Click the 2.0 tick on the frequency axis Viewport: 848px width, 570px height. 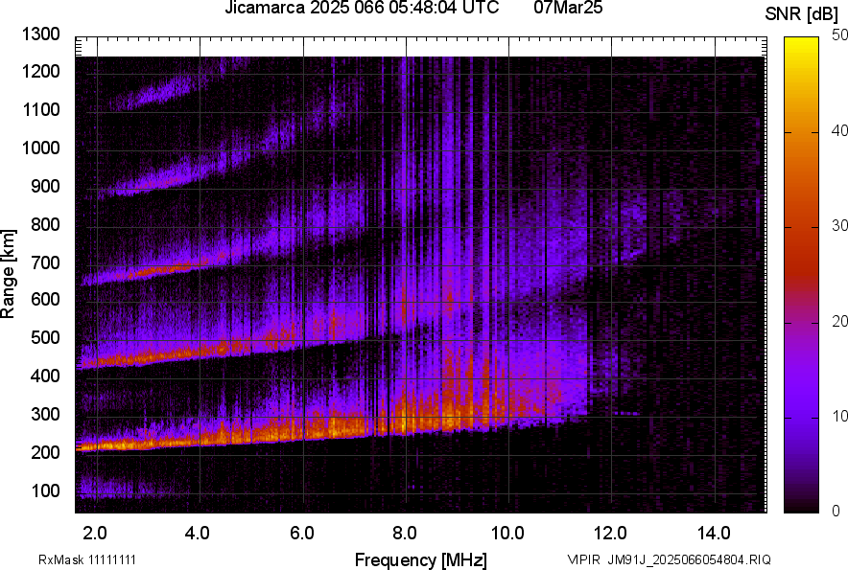[95, 532]
